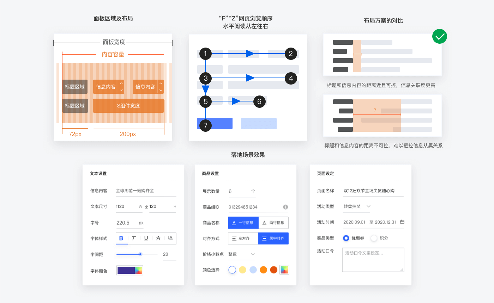Toggle strikethrough in the 字体样式 toolbar
The image size is (494, 303).
point(158,238)
